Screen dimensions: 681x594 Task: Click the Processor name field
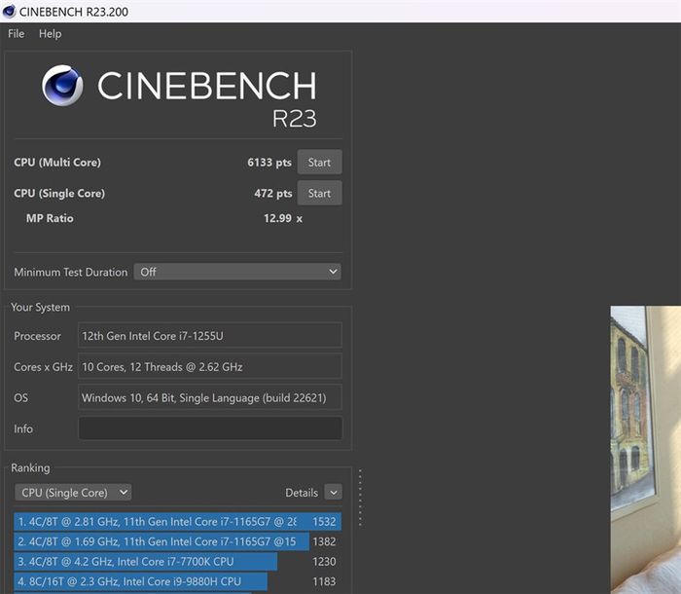pos(210,335)
